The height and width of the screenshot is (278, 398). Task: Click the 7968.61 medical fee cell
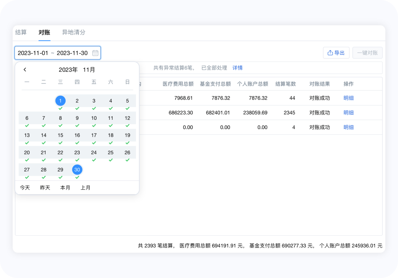[x=184, y=98]
